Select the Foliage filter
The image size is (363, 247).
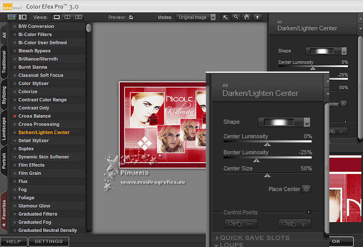(x=26, y=198)
